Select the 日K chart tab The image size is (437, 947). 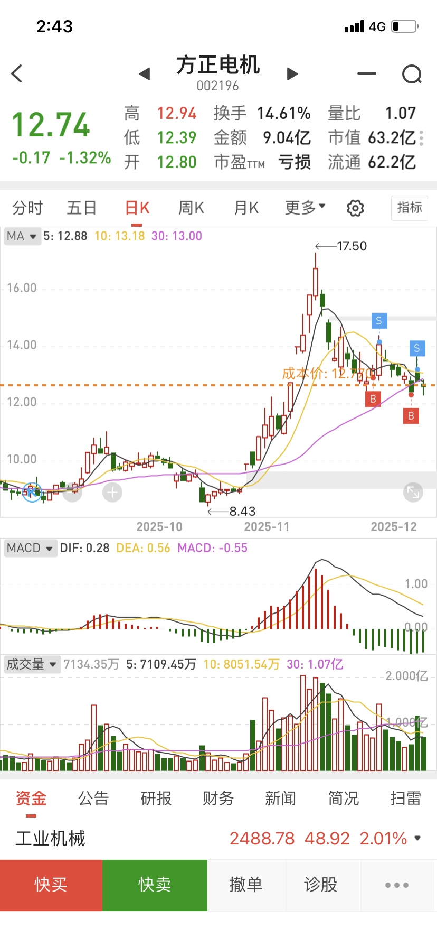(137, 208)
